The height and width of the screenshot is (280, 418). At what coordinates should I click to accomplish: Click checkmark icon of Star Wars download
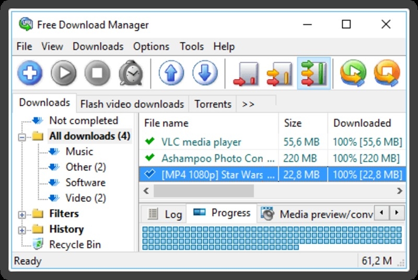pyautogui.click(x=150, y=174)
